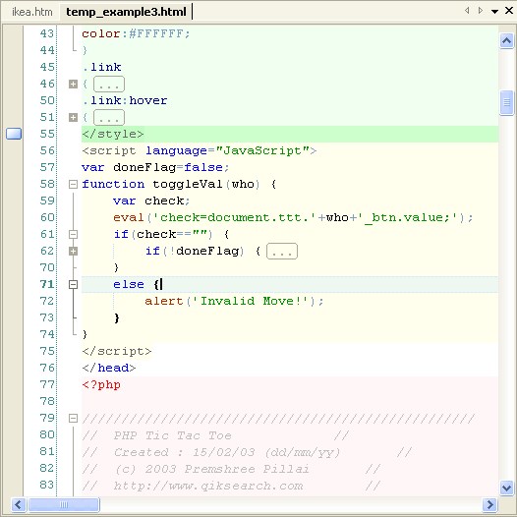Screen dimensions: 517x517
Task: Click the Created : 15/02/03 comment line
Action: point(247,452)
